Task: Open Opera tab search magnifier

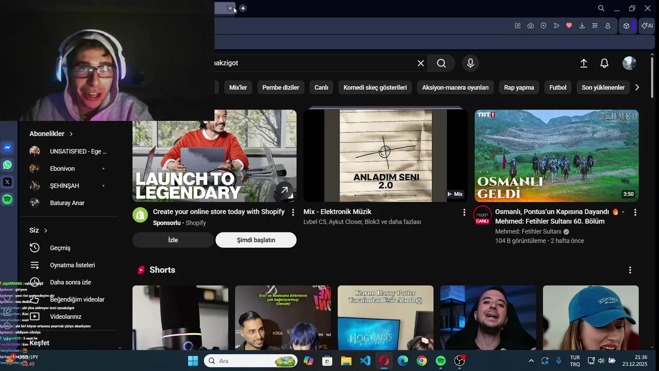Action: (x=601, y=8)
